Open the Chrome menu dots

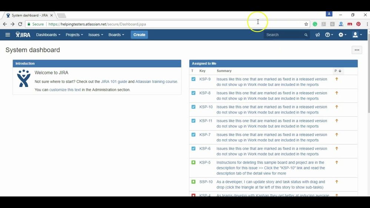point(367,24)
